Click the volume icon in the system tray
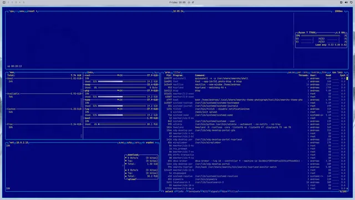 click(x=346, y=2)
